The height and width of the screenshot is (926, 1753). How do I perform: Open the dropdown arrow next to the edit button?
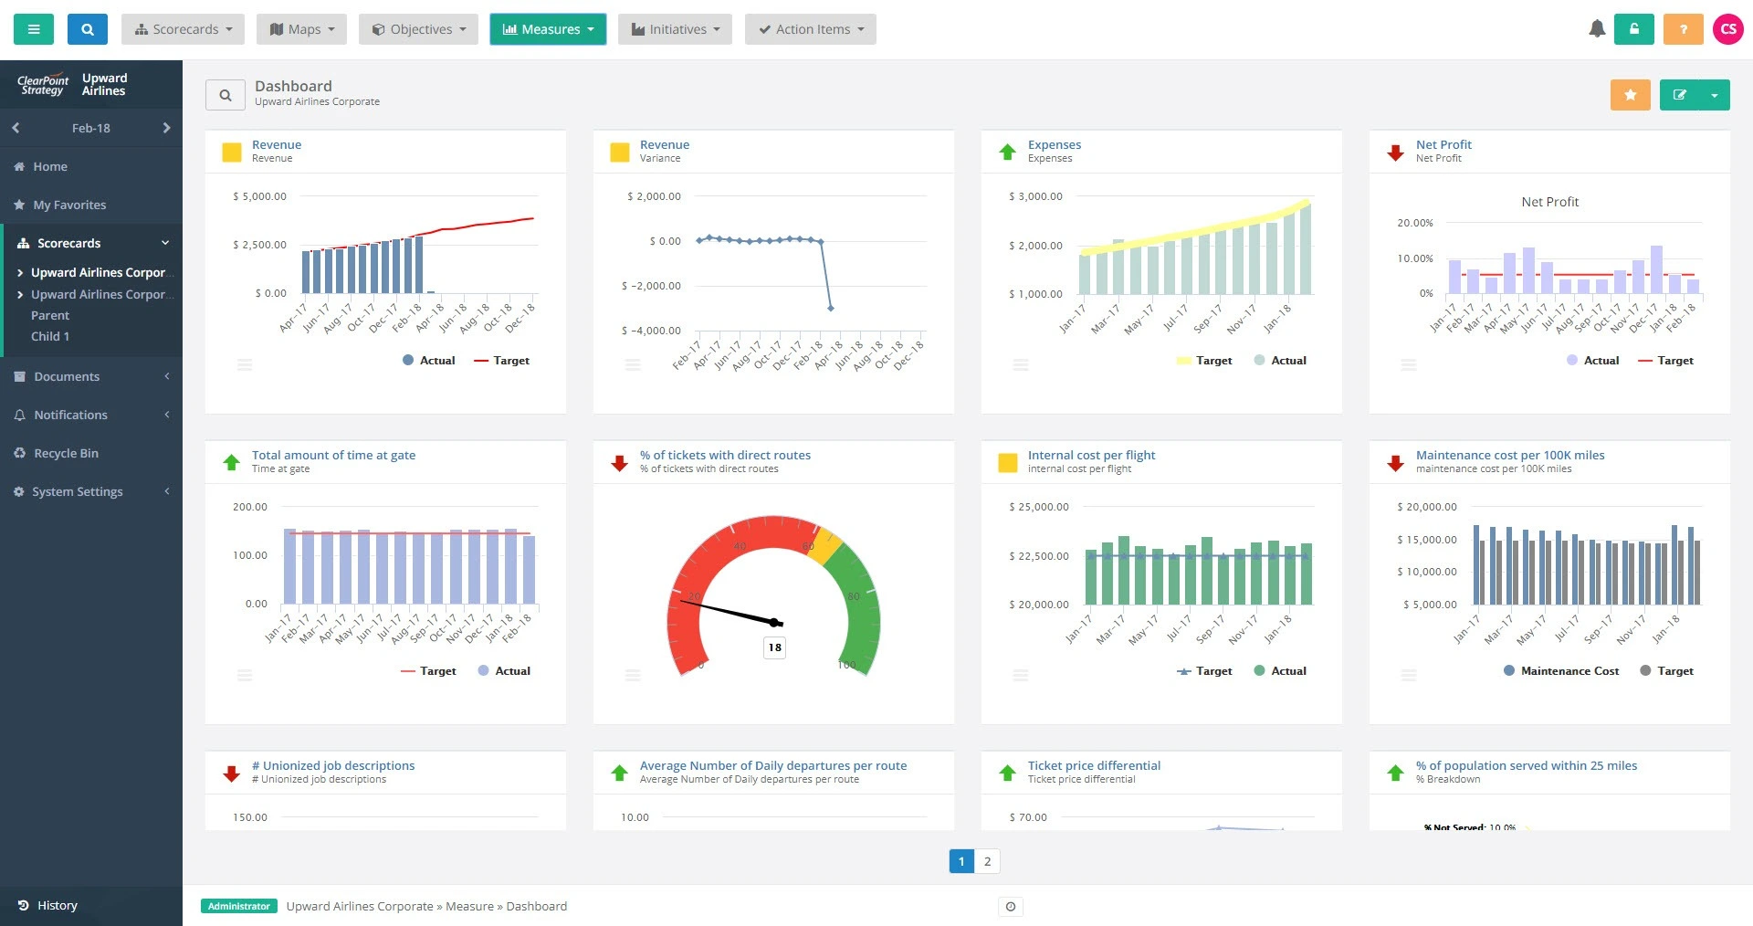pos(1715,94)
